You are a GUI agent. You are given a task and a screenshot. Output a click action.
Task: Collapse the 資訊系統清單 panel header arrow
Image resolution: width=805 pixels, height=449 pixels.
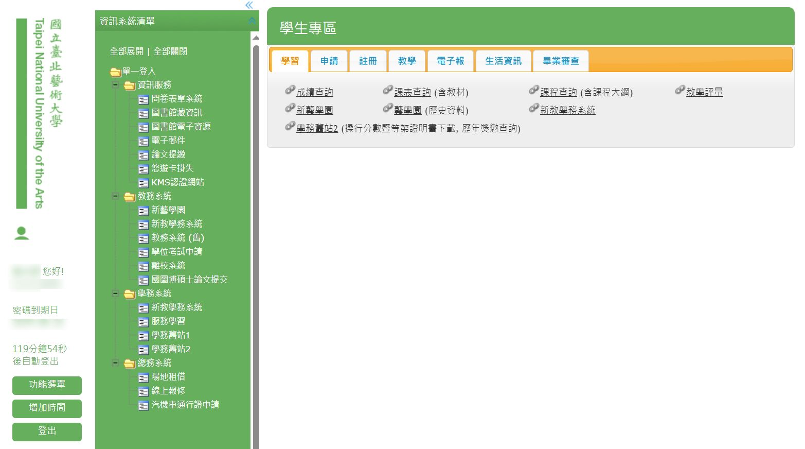coord(252,21)
